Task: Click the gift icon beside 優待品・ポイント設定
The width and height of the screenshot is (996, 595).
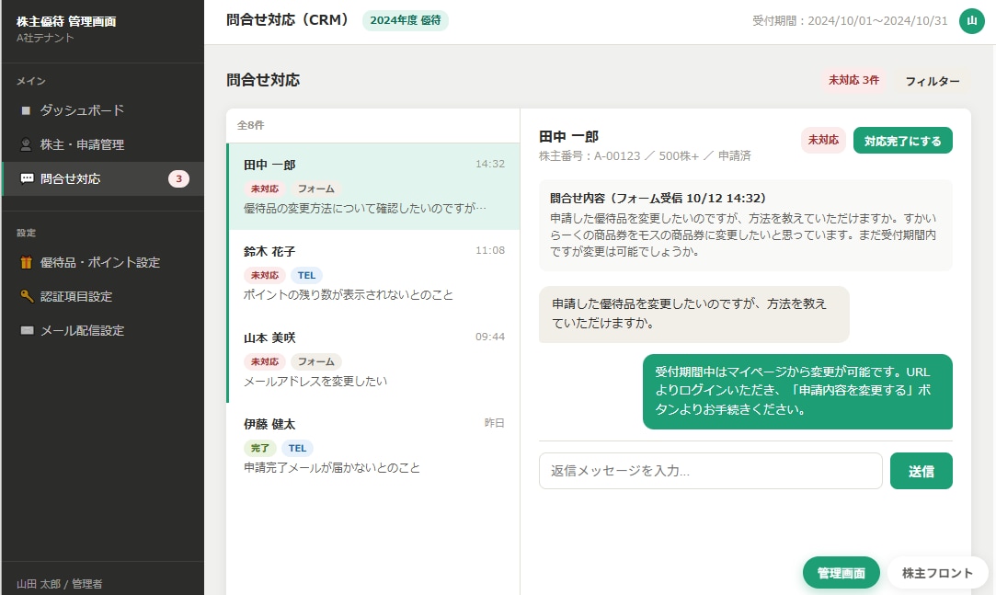Action: point(26,262)
